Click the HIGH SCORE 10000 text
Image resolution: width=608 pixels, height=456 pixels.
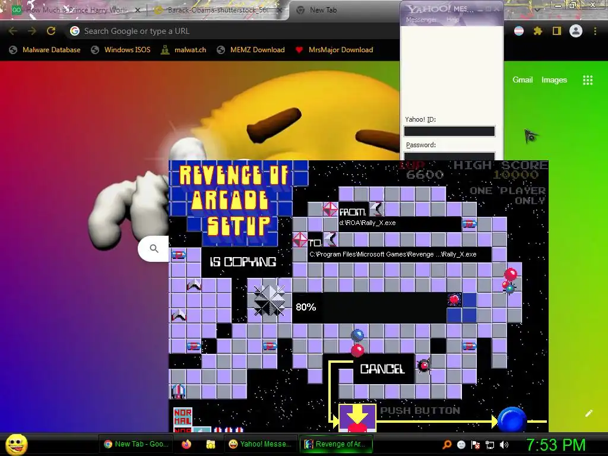(x=501, y=170)
